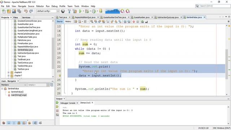Click the Build Project hammer icon
The height and width of the screenshot is (130, 231).
click(x=69, y=11)
